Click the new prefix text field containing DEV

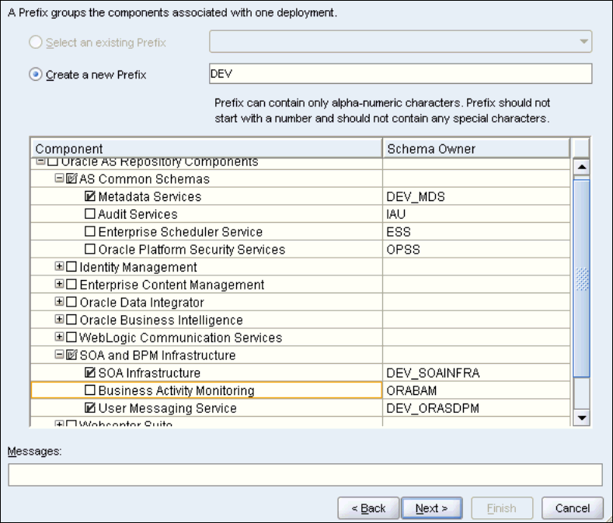[400, 74]
